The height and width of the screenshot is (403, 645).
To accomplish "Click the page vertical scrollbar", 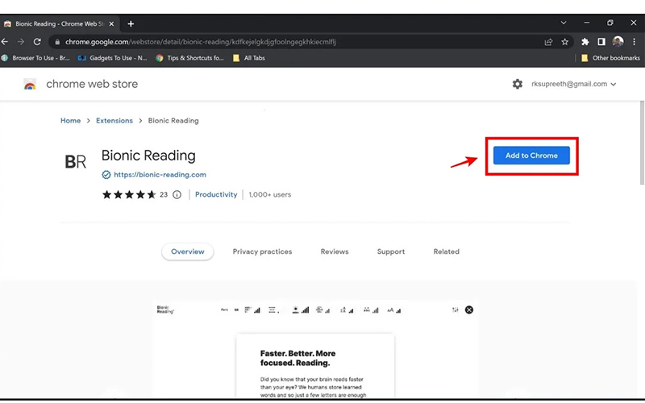I will tap(642, 143).
